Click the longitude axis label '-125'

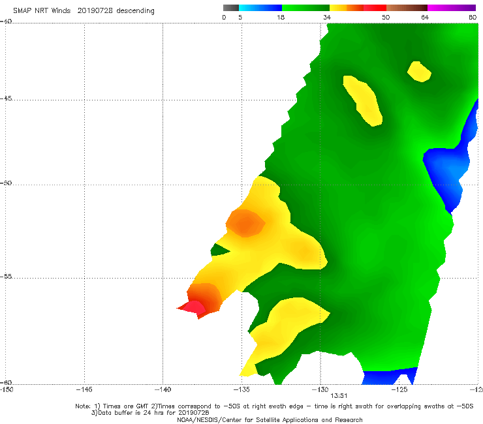pos(399,389)
